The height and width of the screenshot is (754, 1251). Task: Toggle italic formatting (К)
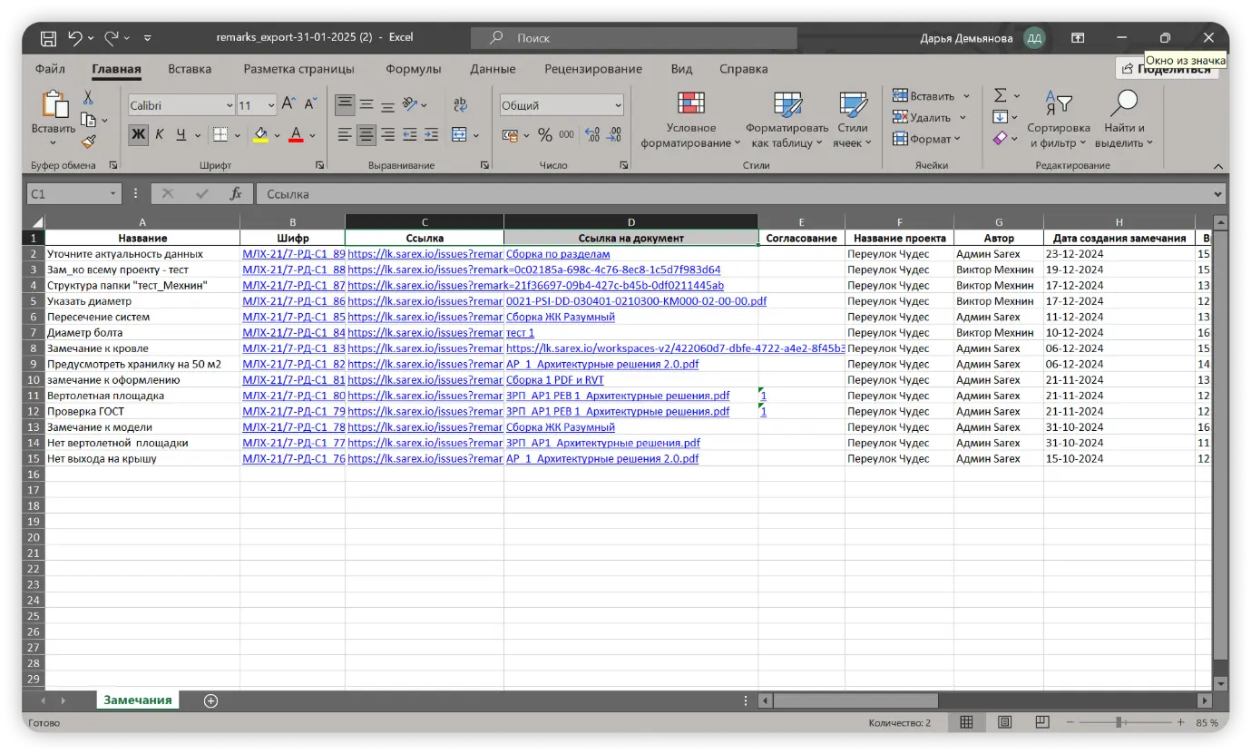pos(160,135)
